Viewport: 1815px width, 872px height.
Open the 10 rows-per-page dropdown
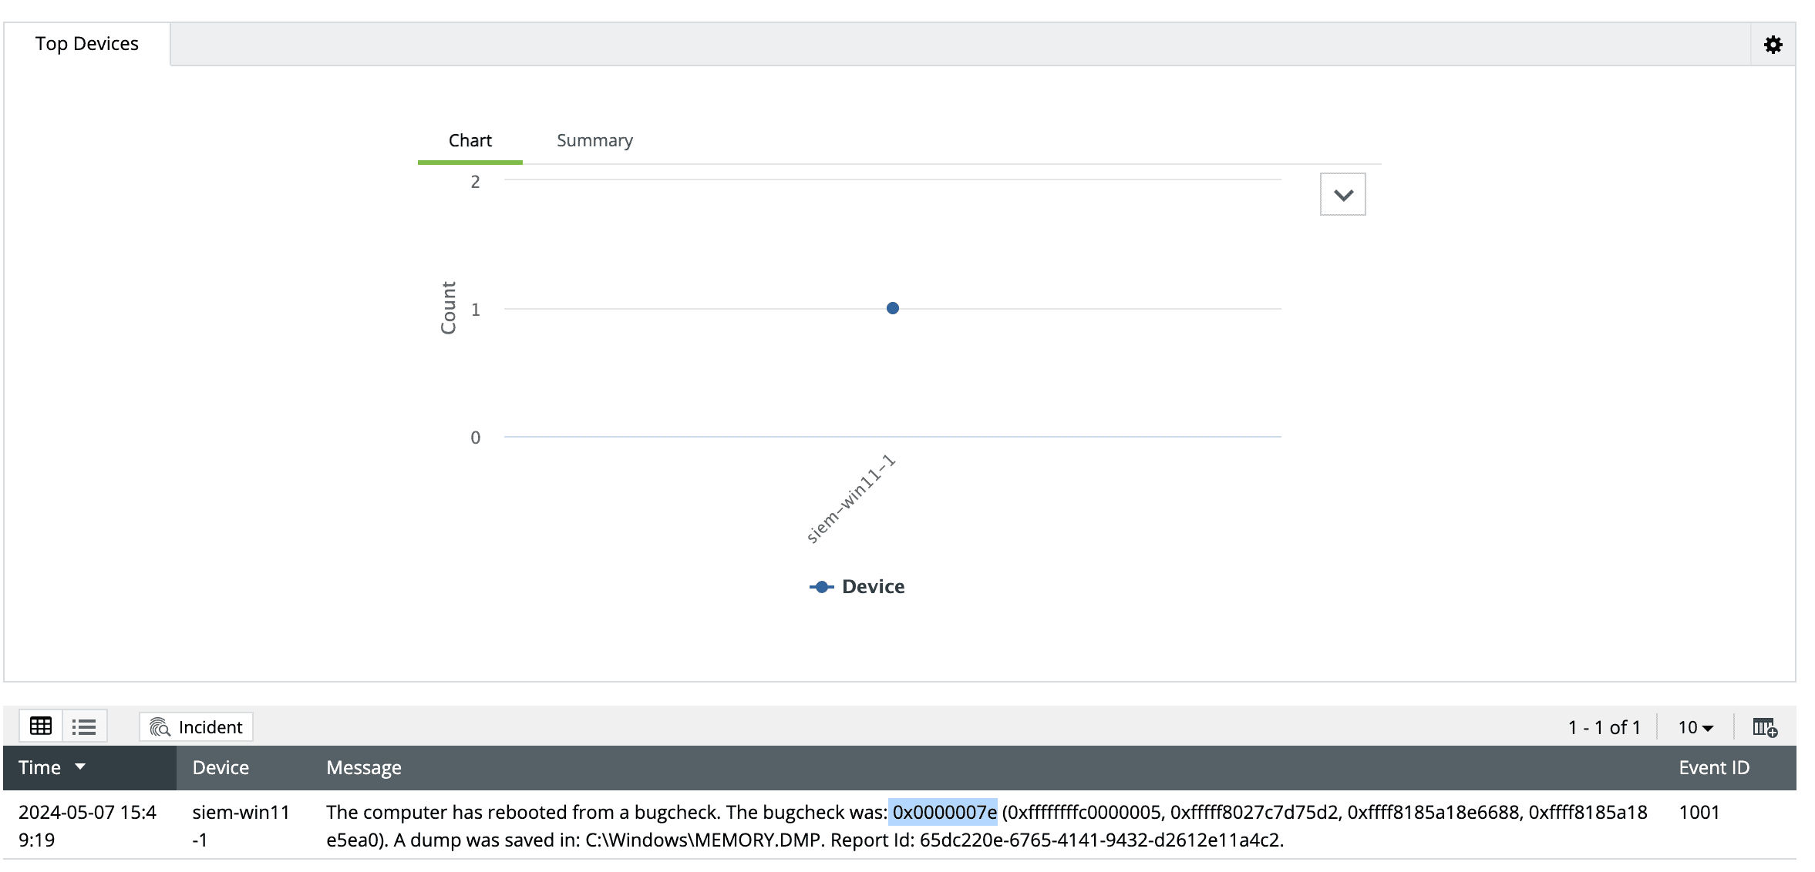1695,727
